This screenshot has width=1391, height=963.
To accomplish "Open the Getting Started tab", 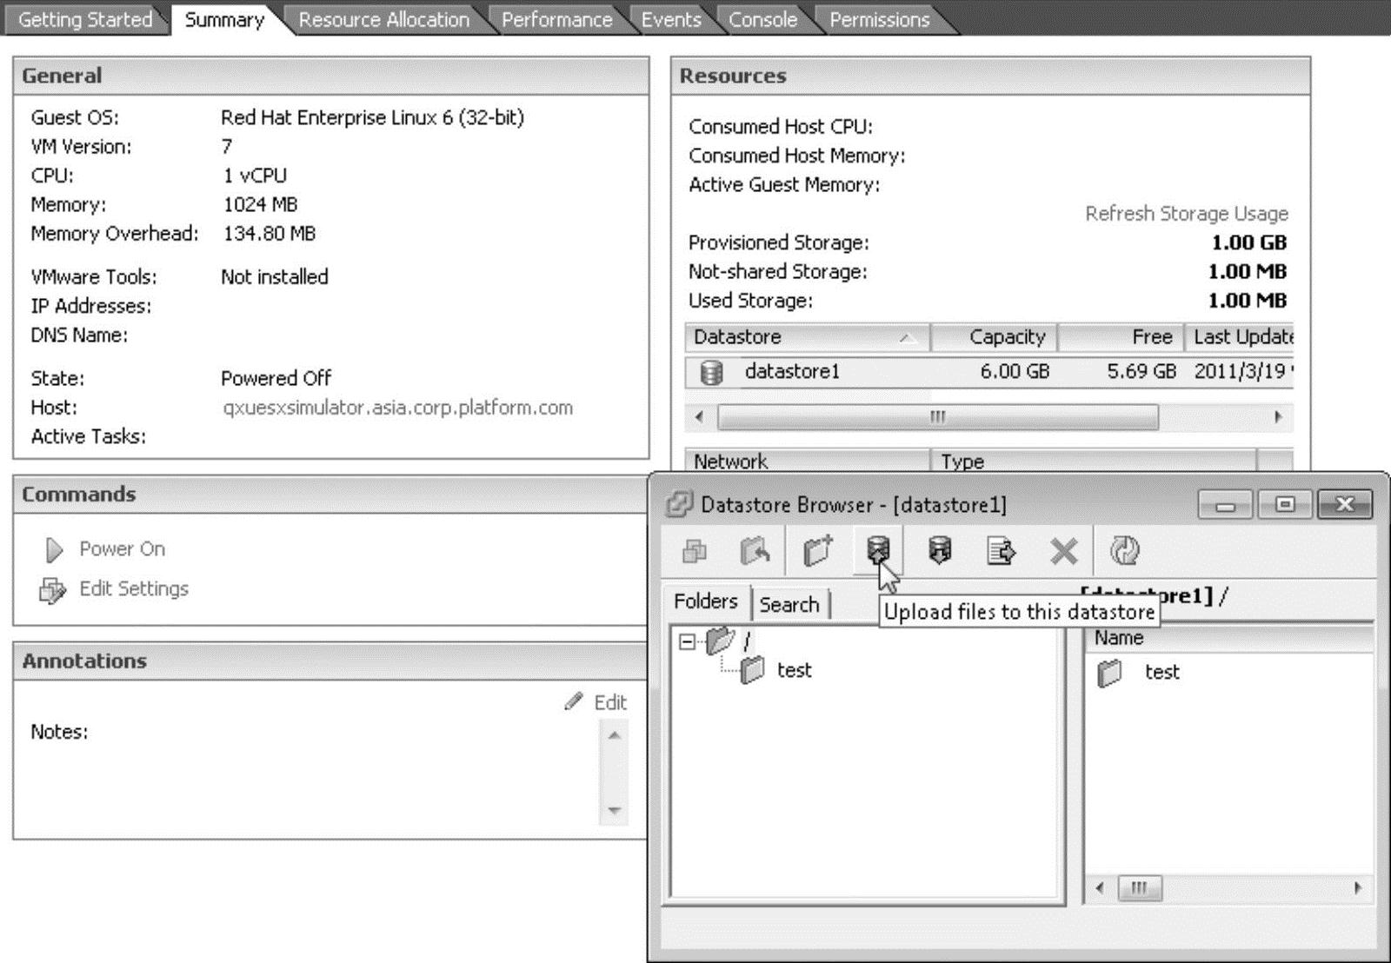I will click(85, 19).
